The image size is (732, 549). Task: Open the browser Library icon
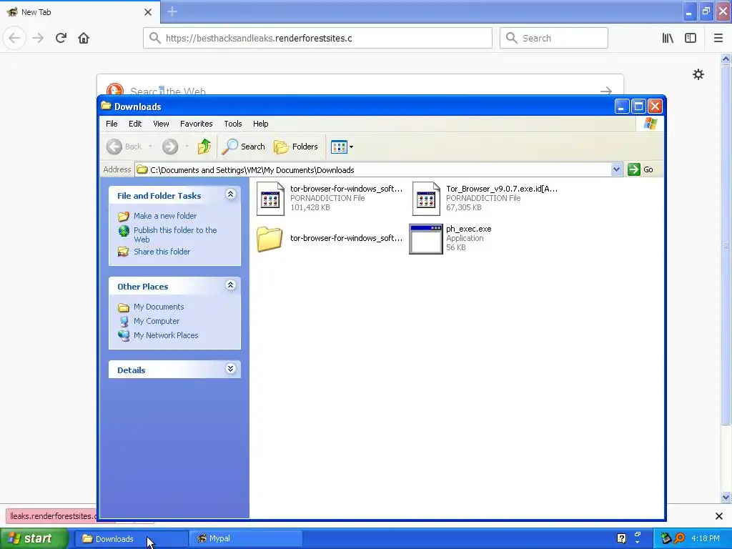pyautogui.click(x=668, y=38)
